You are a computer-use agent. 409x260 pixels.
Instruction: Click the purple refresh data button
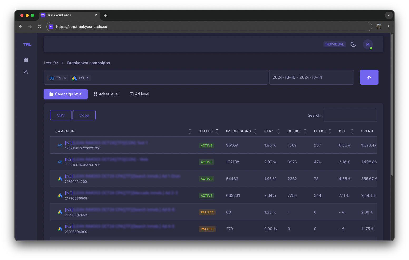[369, 77]
